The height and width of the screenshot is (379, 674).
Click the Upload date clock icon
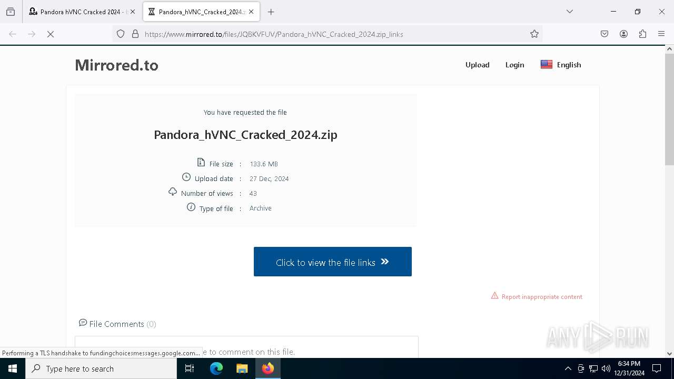[186, 177]
